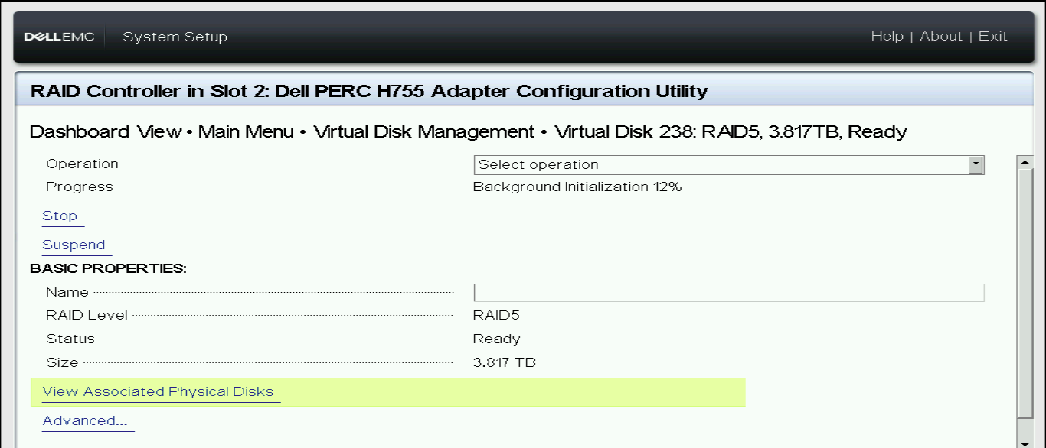Image resolution: width=1046 pixels, height=448 pixels.
Task: Click the Dell EMC logo
Action: coord(60,36)
